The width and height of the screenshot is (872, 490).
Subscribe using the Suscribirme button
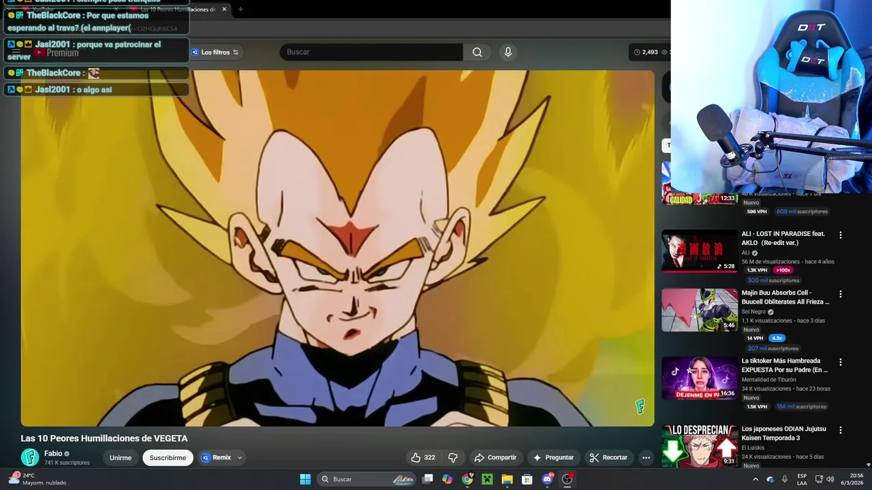[168, 458]
